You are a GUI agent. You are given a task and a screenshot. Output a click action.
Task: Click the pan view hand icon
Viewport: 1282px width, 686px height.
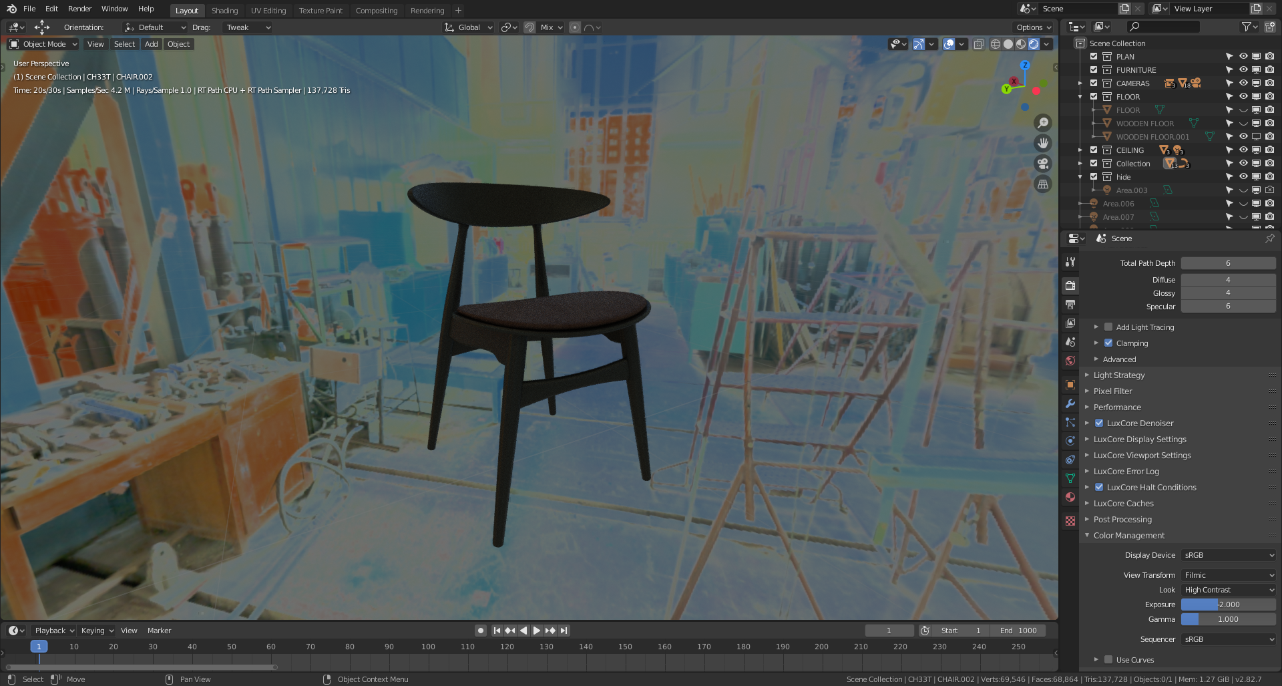(1042, 143)
